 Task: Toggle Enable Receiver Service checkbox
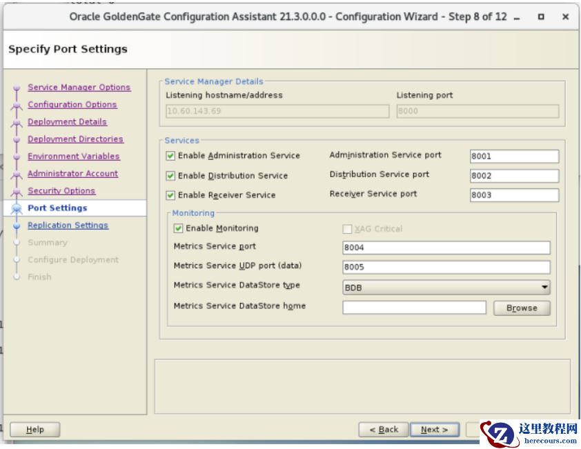pos(170,195)
